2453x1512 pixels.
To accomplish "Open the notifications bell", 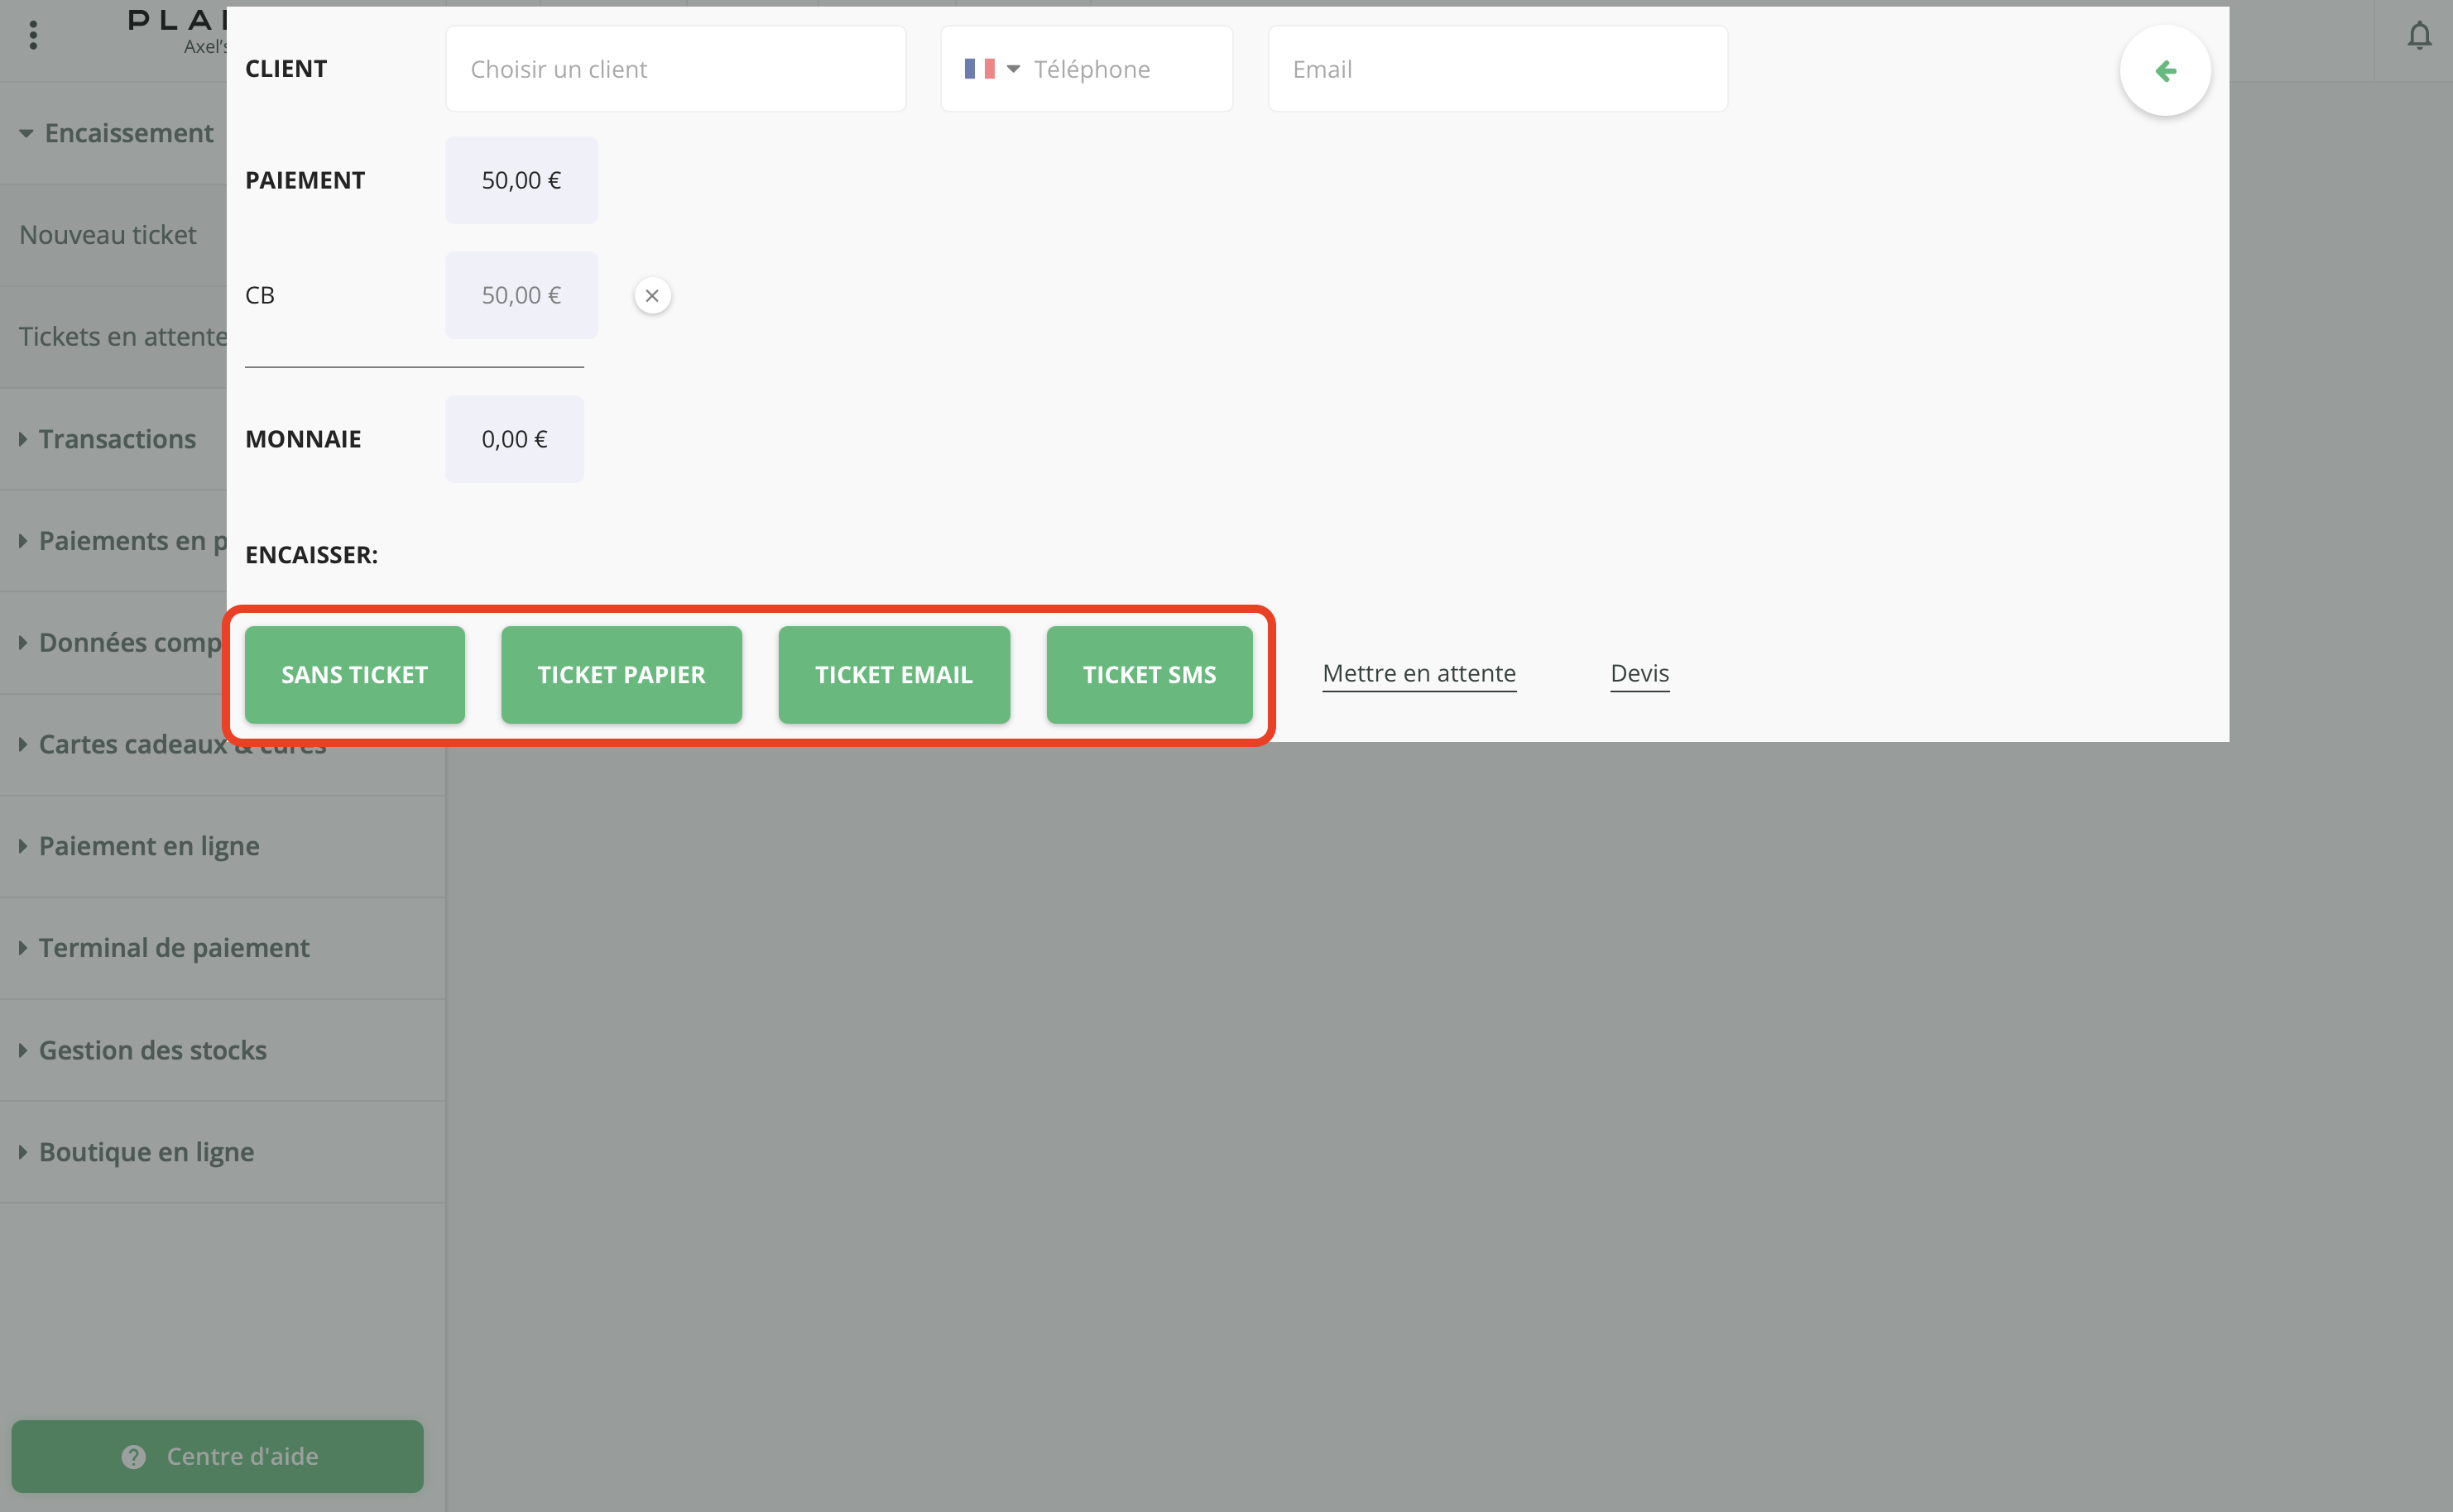I will (x=2418, y=37).
